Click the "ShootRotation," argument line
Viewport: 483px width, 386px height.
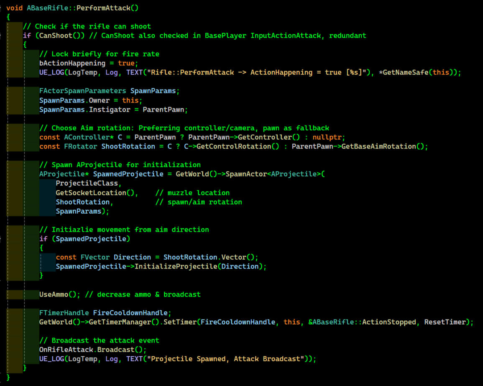point(84,202)
